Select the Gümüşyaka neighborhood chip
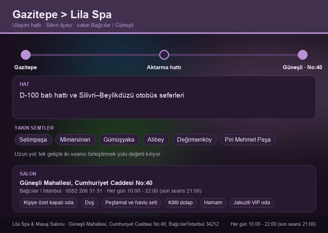The image size is (328, 233). (x=119, y=139)
